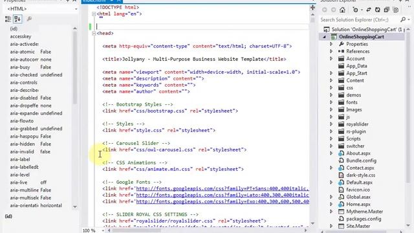Click the Bundle.config file icon
The height and width of the screenshot is (233, 414).
[341, 161]
